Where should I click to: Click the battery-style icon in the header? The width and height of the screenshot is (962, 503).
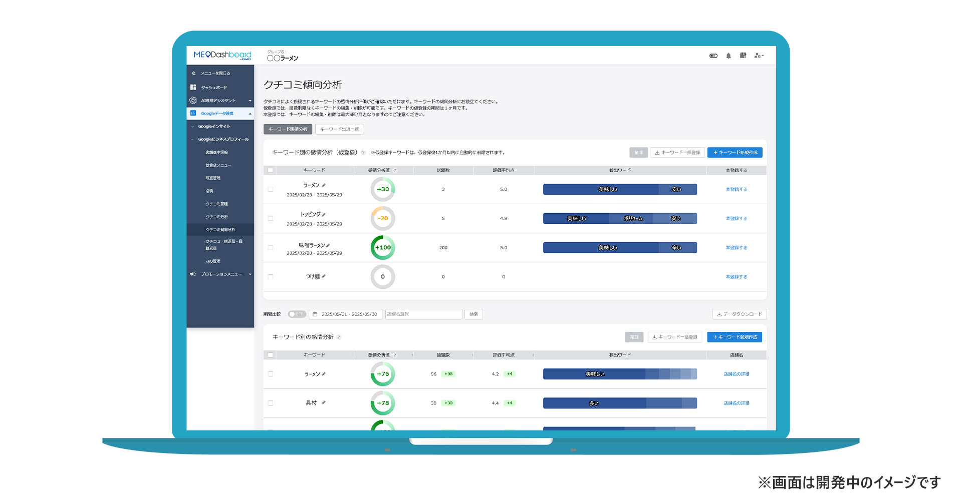tap(713, 56)
